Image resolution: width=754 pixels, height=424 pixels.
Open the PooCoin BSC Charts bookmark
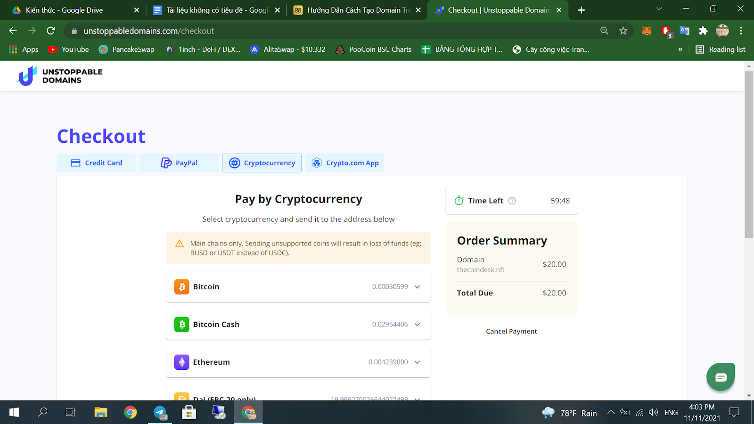click(x=373, y=49)
